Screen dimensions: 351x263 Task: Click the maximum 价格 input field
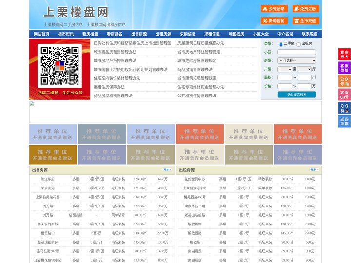tap(304, 86)
